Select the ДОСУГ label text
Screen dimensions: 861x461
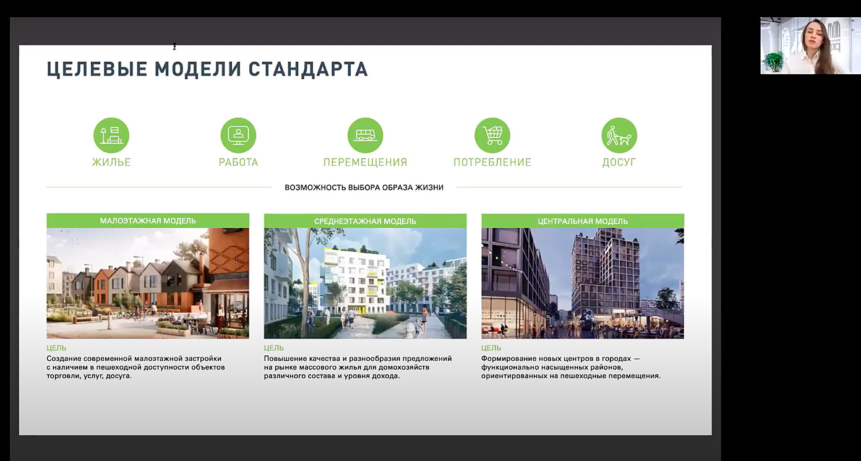619,163
